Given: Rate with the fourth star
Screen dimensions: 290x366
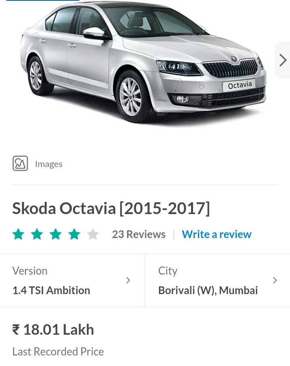Looking at the screenshot, I should (x=74, y=234).
